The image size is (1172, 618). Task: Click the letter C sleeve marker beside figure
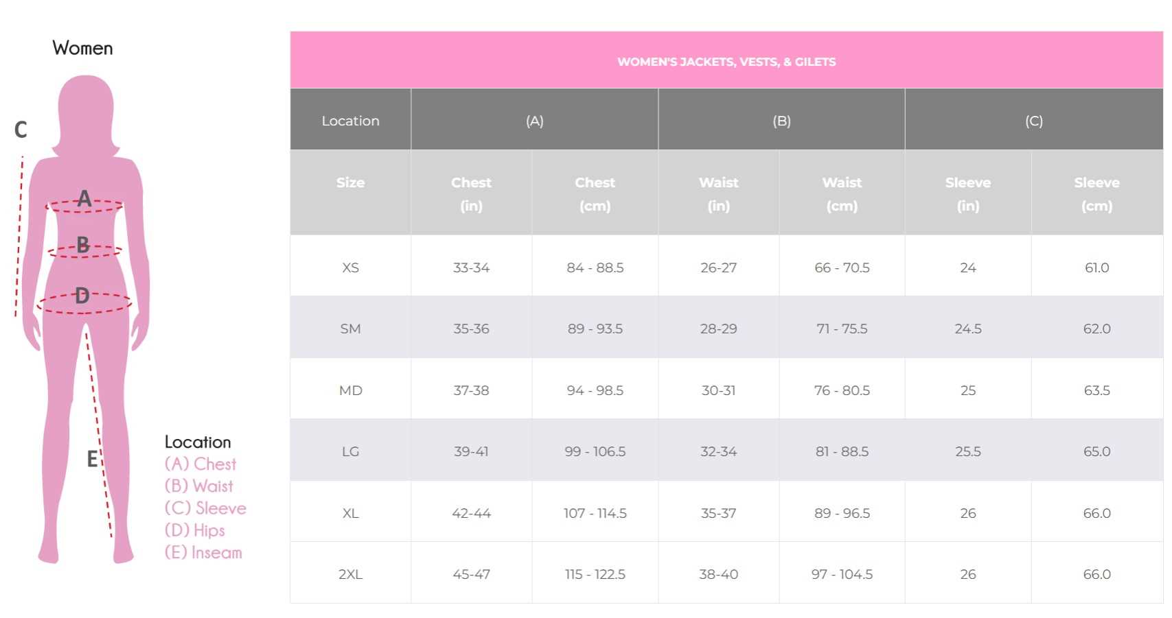[x=21, y=129]
